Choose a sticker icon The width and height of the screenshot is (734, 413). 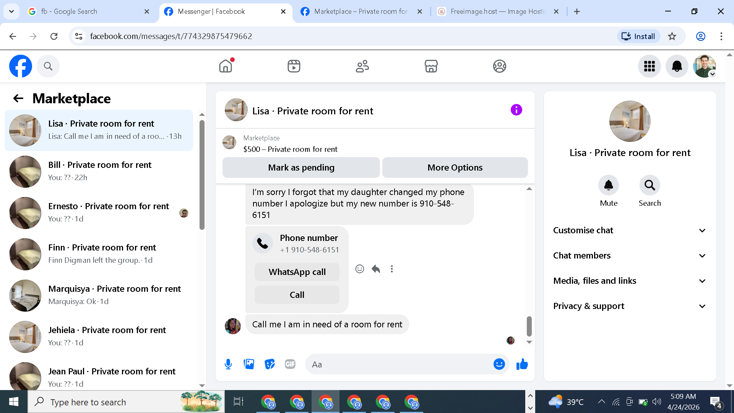(270, 364)
